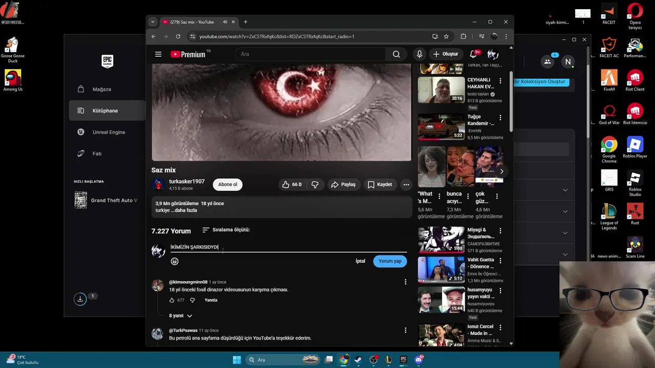Image resolution: width=655 pixels, height=368 pixels.
Task: Click the Kaydet save button
Action: pyautogui.click(x=380, y=185)
